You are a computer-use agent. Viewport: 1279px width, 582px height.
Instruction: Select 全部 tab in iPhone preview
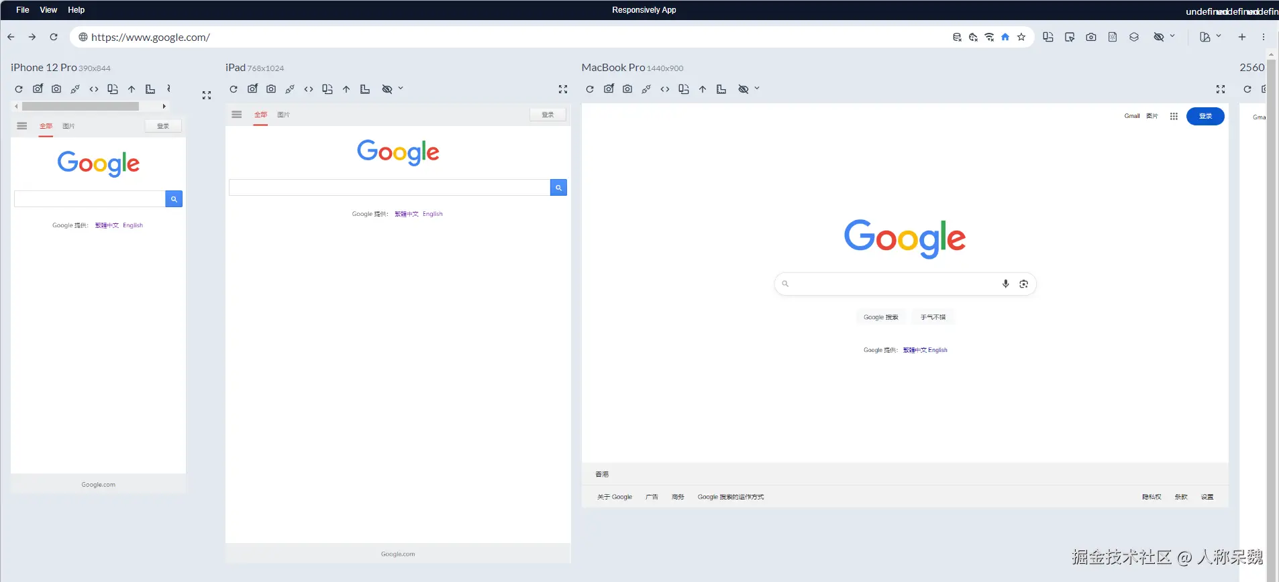[46, 126]
